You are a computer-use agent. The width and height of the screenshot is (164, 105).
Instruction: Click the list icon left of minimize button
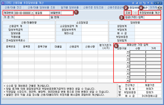click(152, 3)
